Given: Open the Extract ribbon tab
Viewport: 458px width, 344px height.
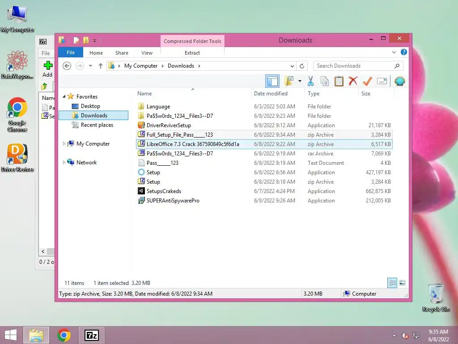Looking at the screenshot, I should point(192,53).
